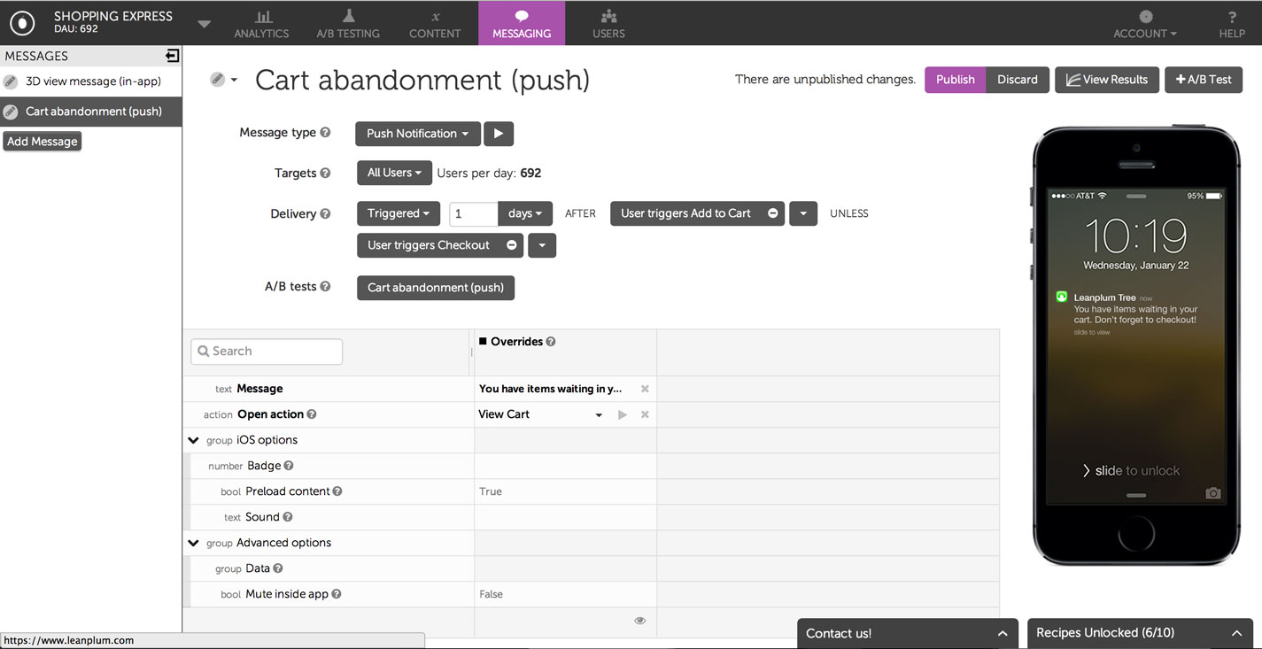
Task: Clear the Message override value
Action: click(x=645, y=389)
